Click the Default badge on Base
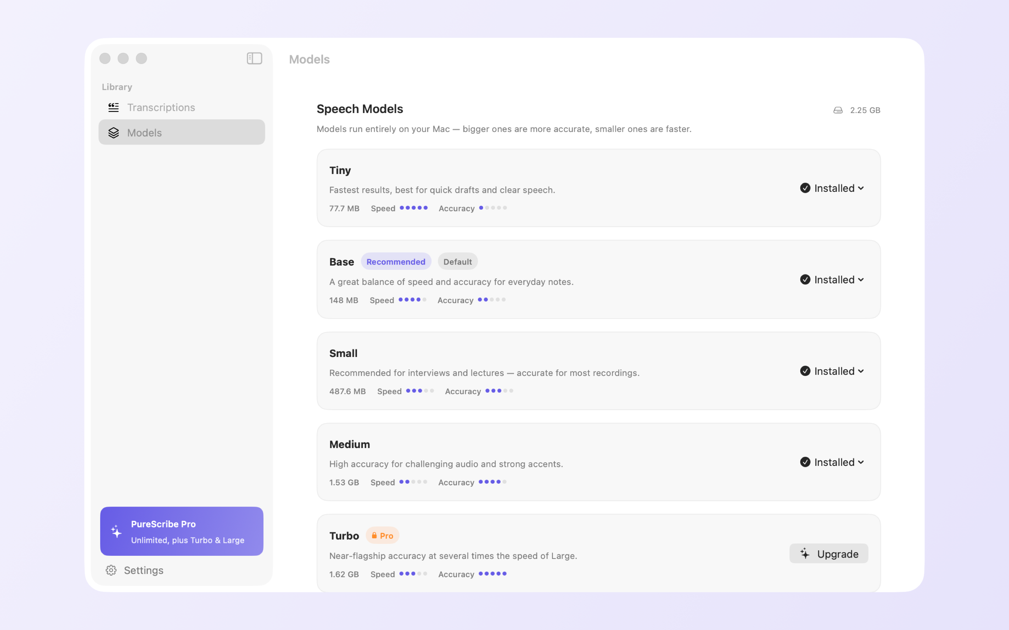The height and width of the screenshot is (630, 1009). point(458,262)
